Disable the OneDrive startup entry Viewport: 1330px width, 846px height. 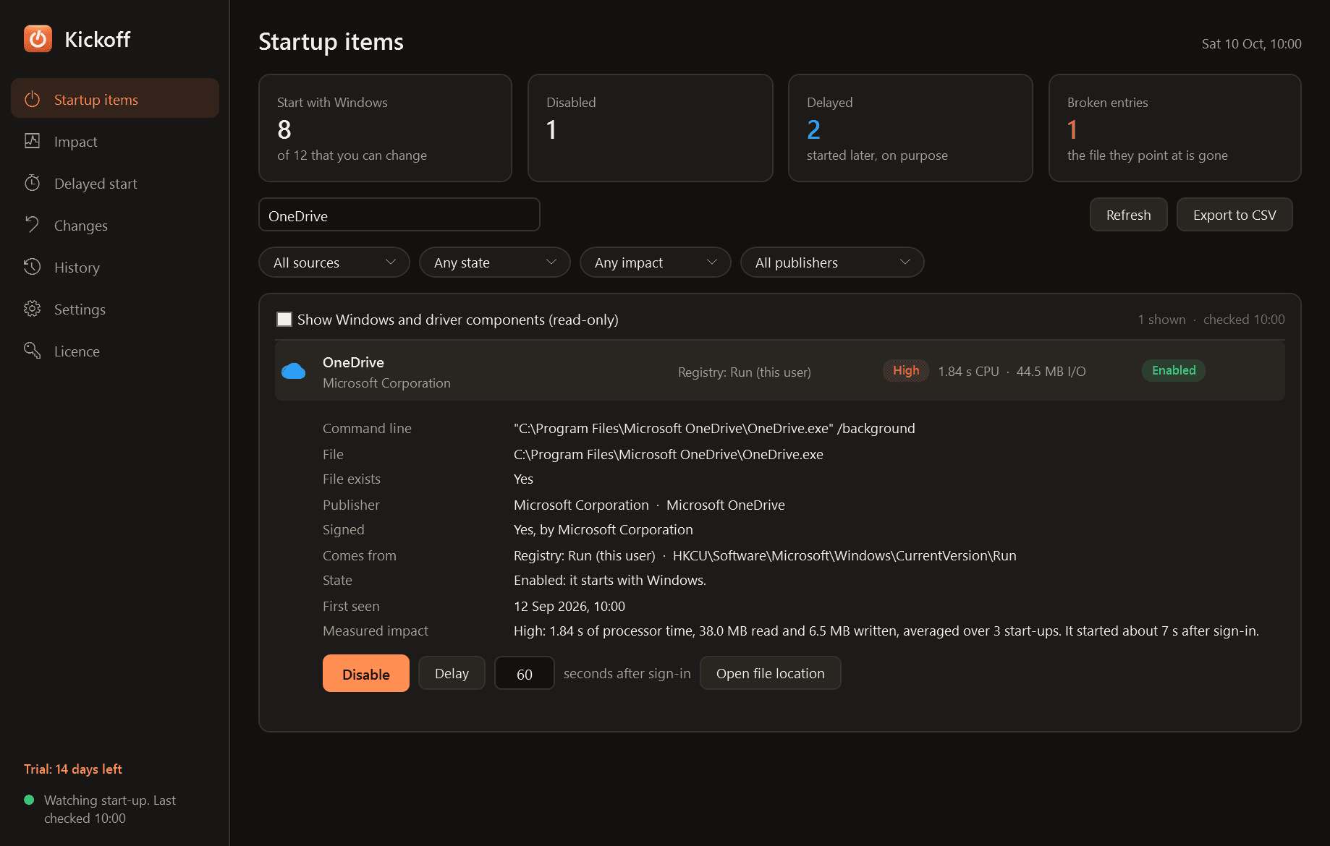pyautogui.click(x=366, y=673)
